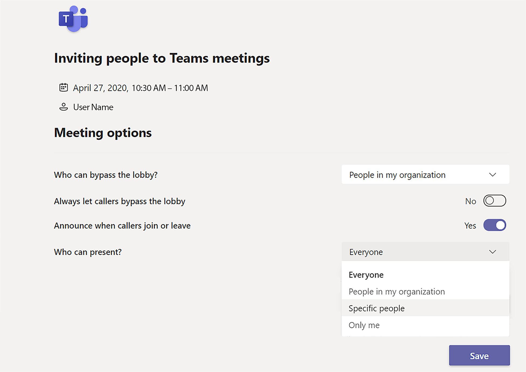Enable Always let callers bypass the lobby
The height and width of the screenshot is (372, 526).
[495, 201]
